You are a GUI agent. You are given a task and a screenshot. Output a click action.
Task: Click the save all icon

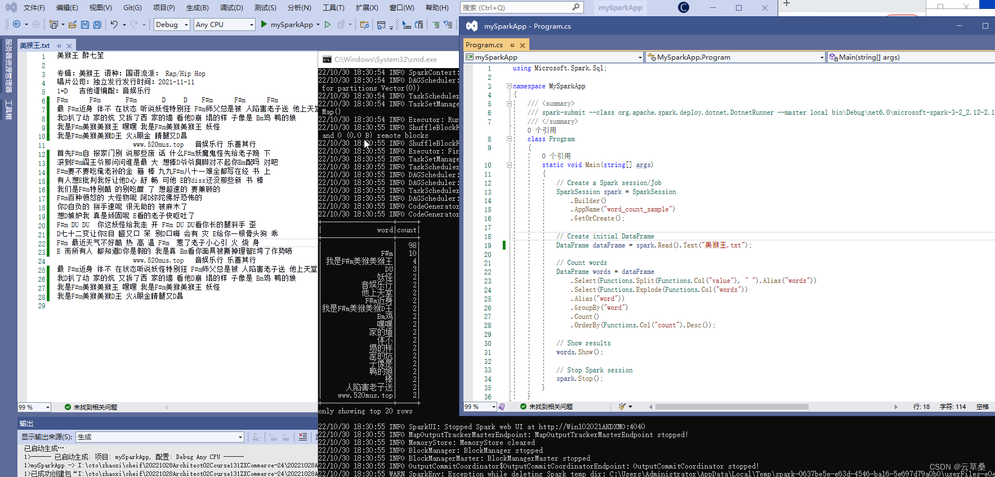tap(97, 24)
